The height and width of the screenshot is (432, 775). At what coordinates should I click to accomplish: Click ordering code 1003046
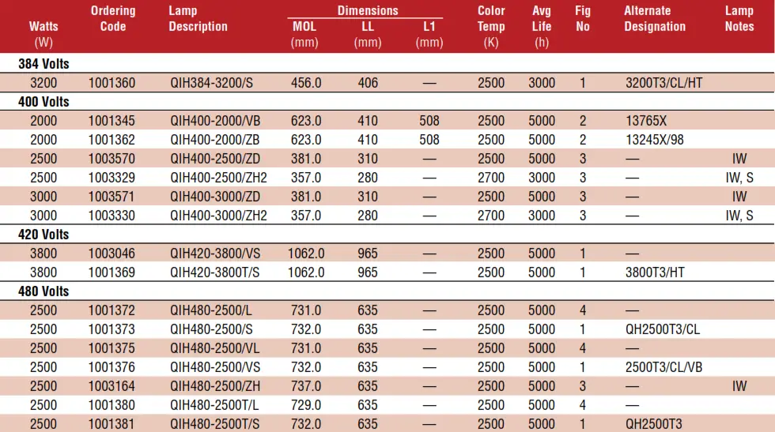[x=112, y=254]
